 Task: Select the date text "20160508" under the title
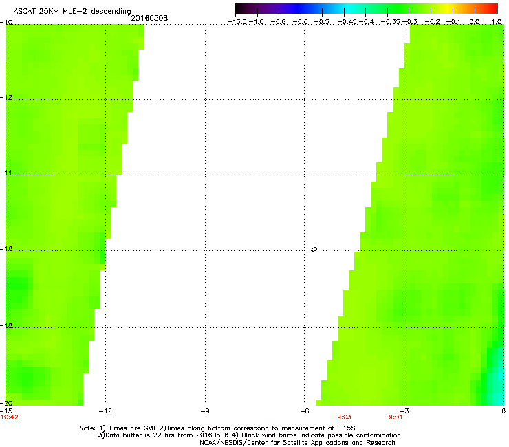(x=149, y=18)
